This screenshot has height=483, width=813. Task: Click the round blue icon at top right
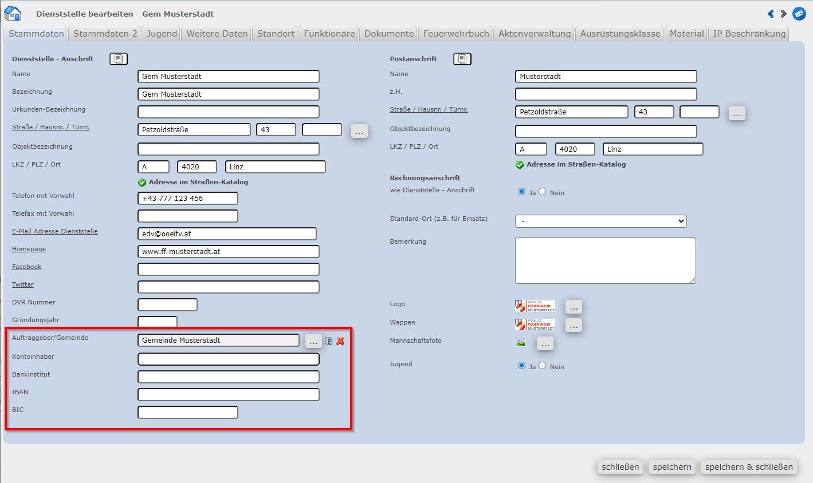tap(799, 14)
